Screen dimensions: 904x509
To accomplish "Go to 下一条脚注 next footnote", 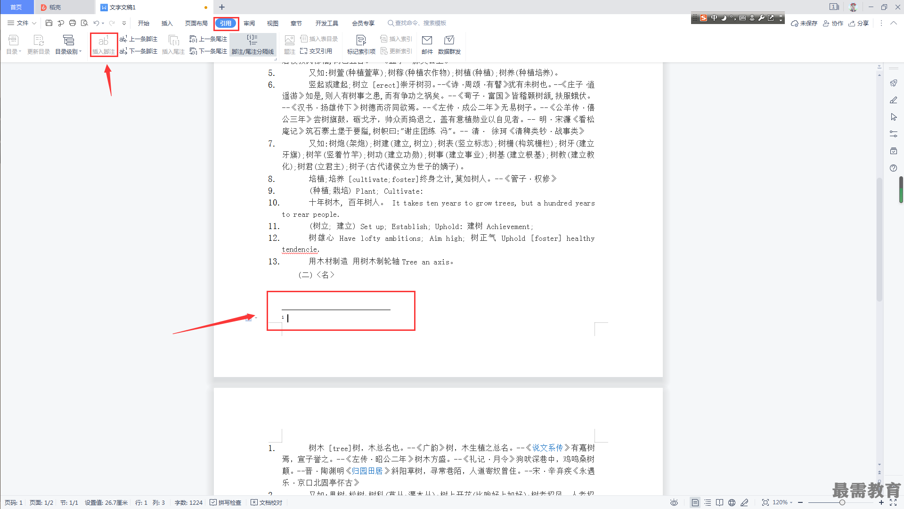I will 138,51.
